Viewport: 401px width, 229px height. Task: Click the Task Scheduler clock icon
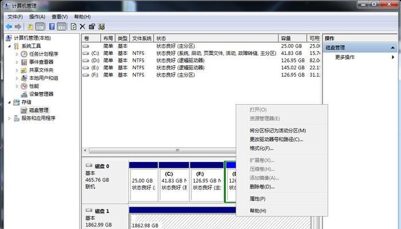tap(24, 54)
